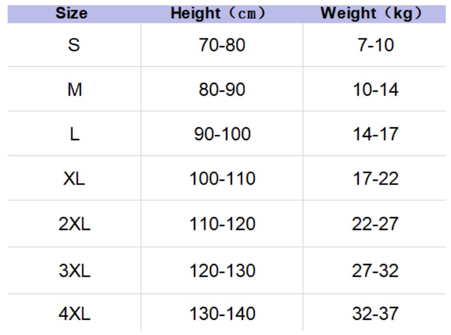451x335 pixels.
Task: Select the 2XL size cell
Action: (74, 225)
